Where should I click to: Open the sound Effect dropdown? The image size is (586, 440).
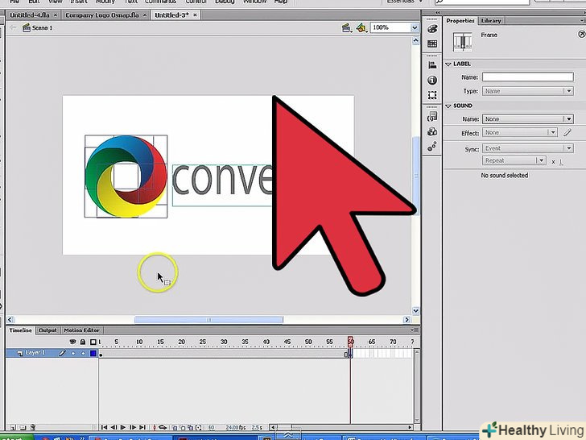coord(520,132)
